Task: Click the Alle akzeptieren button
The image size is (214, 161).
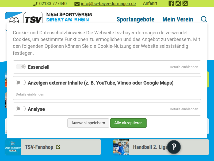Action: 128,123
